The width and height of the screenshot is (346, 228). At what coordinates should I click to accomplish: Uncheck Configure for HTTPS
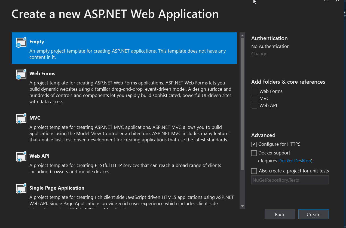[x=254, y=144]
